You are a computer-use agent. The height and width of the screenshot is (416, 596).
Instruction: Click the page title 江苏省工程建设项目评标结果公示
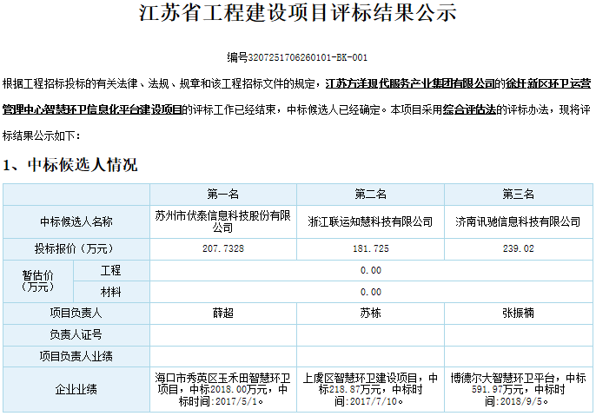(x=298, y=15)
